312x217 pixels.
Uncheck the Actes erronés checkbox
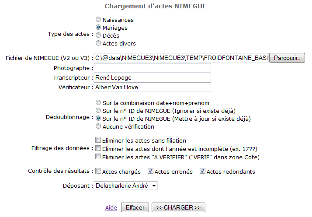[150, 171]
